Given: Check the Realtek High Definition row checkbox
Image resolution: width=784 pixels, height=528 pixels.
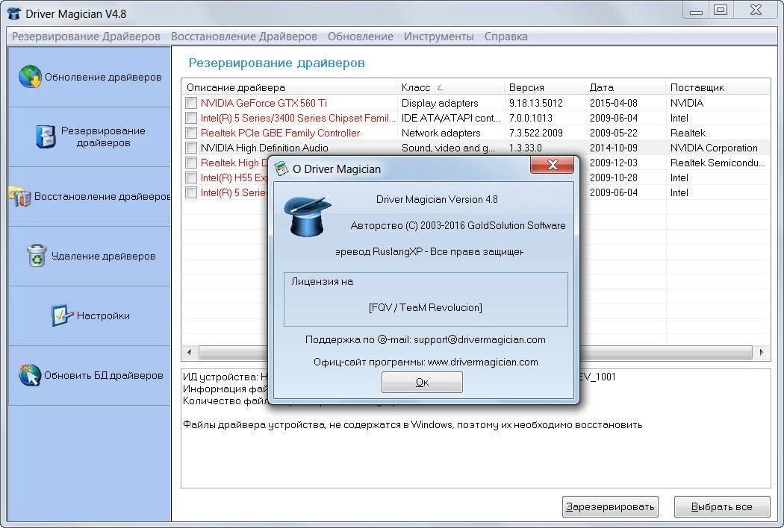Looking at the screenshot, I should (191, 163).
